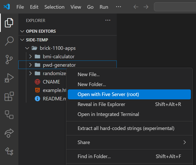Select Extract all hard-coded strings (experimental)
196x165 pixels.
[x=129, y=128]
